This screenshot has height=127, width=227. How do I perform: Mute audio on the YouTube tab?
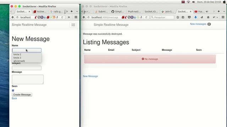point(207,12)
